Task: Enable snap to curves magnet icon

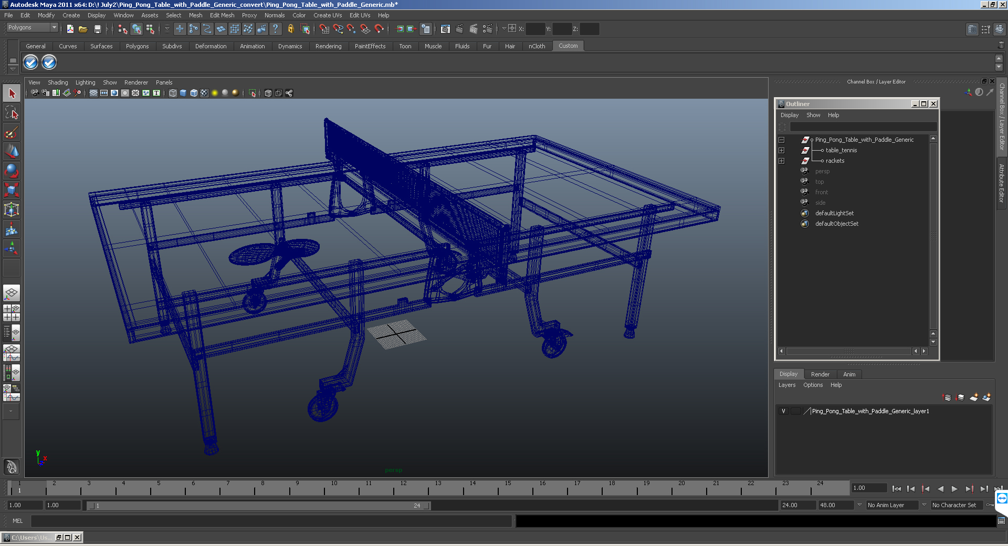Action: [x=338, y=29]
